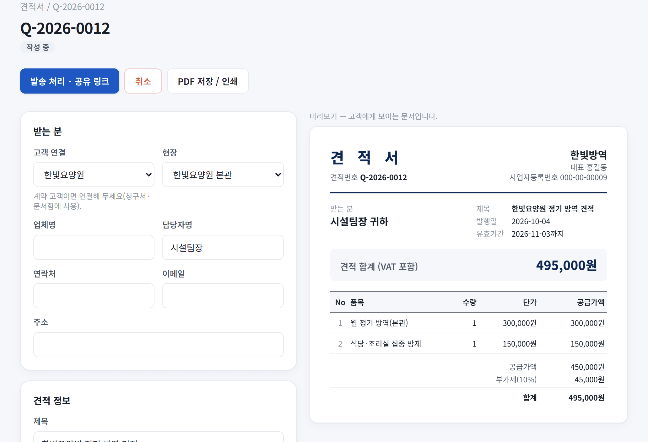
Task: Focus the 업체명 input field
Action: click(x=94, y=247)
